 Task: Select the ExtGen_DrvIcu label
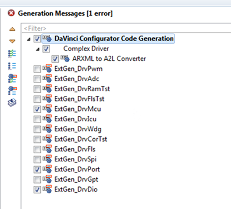point(75,119)
